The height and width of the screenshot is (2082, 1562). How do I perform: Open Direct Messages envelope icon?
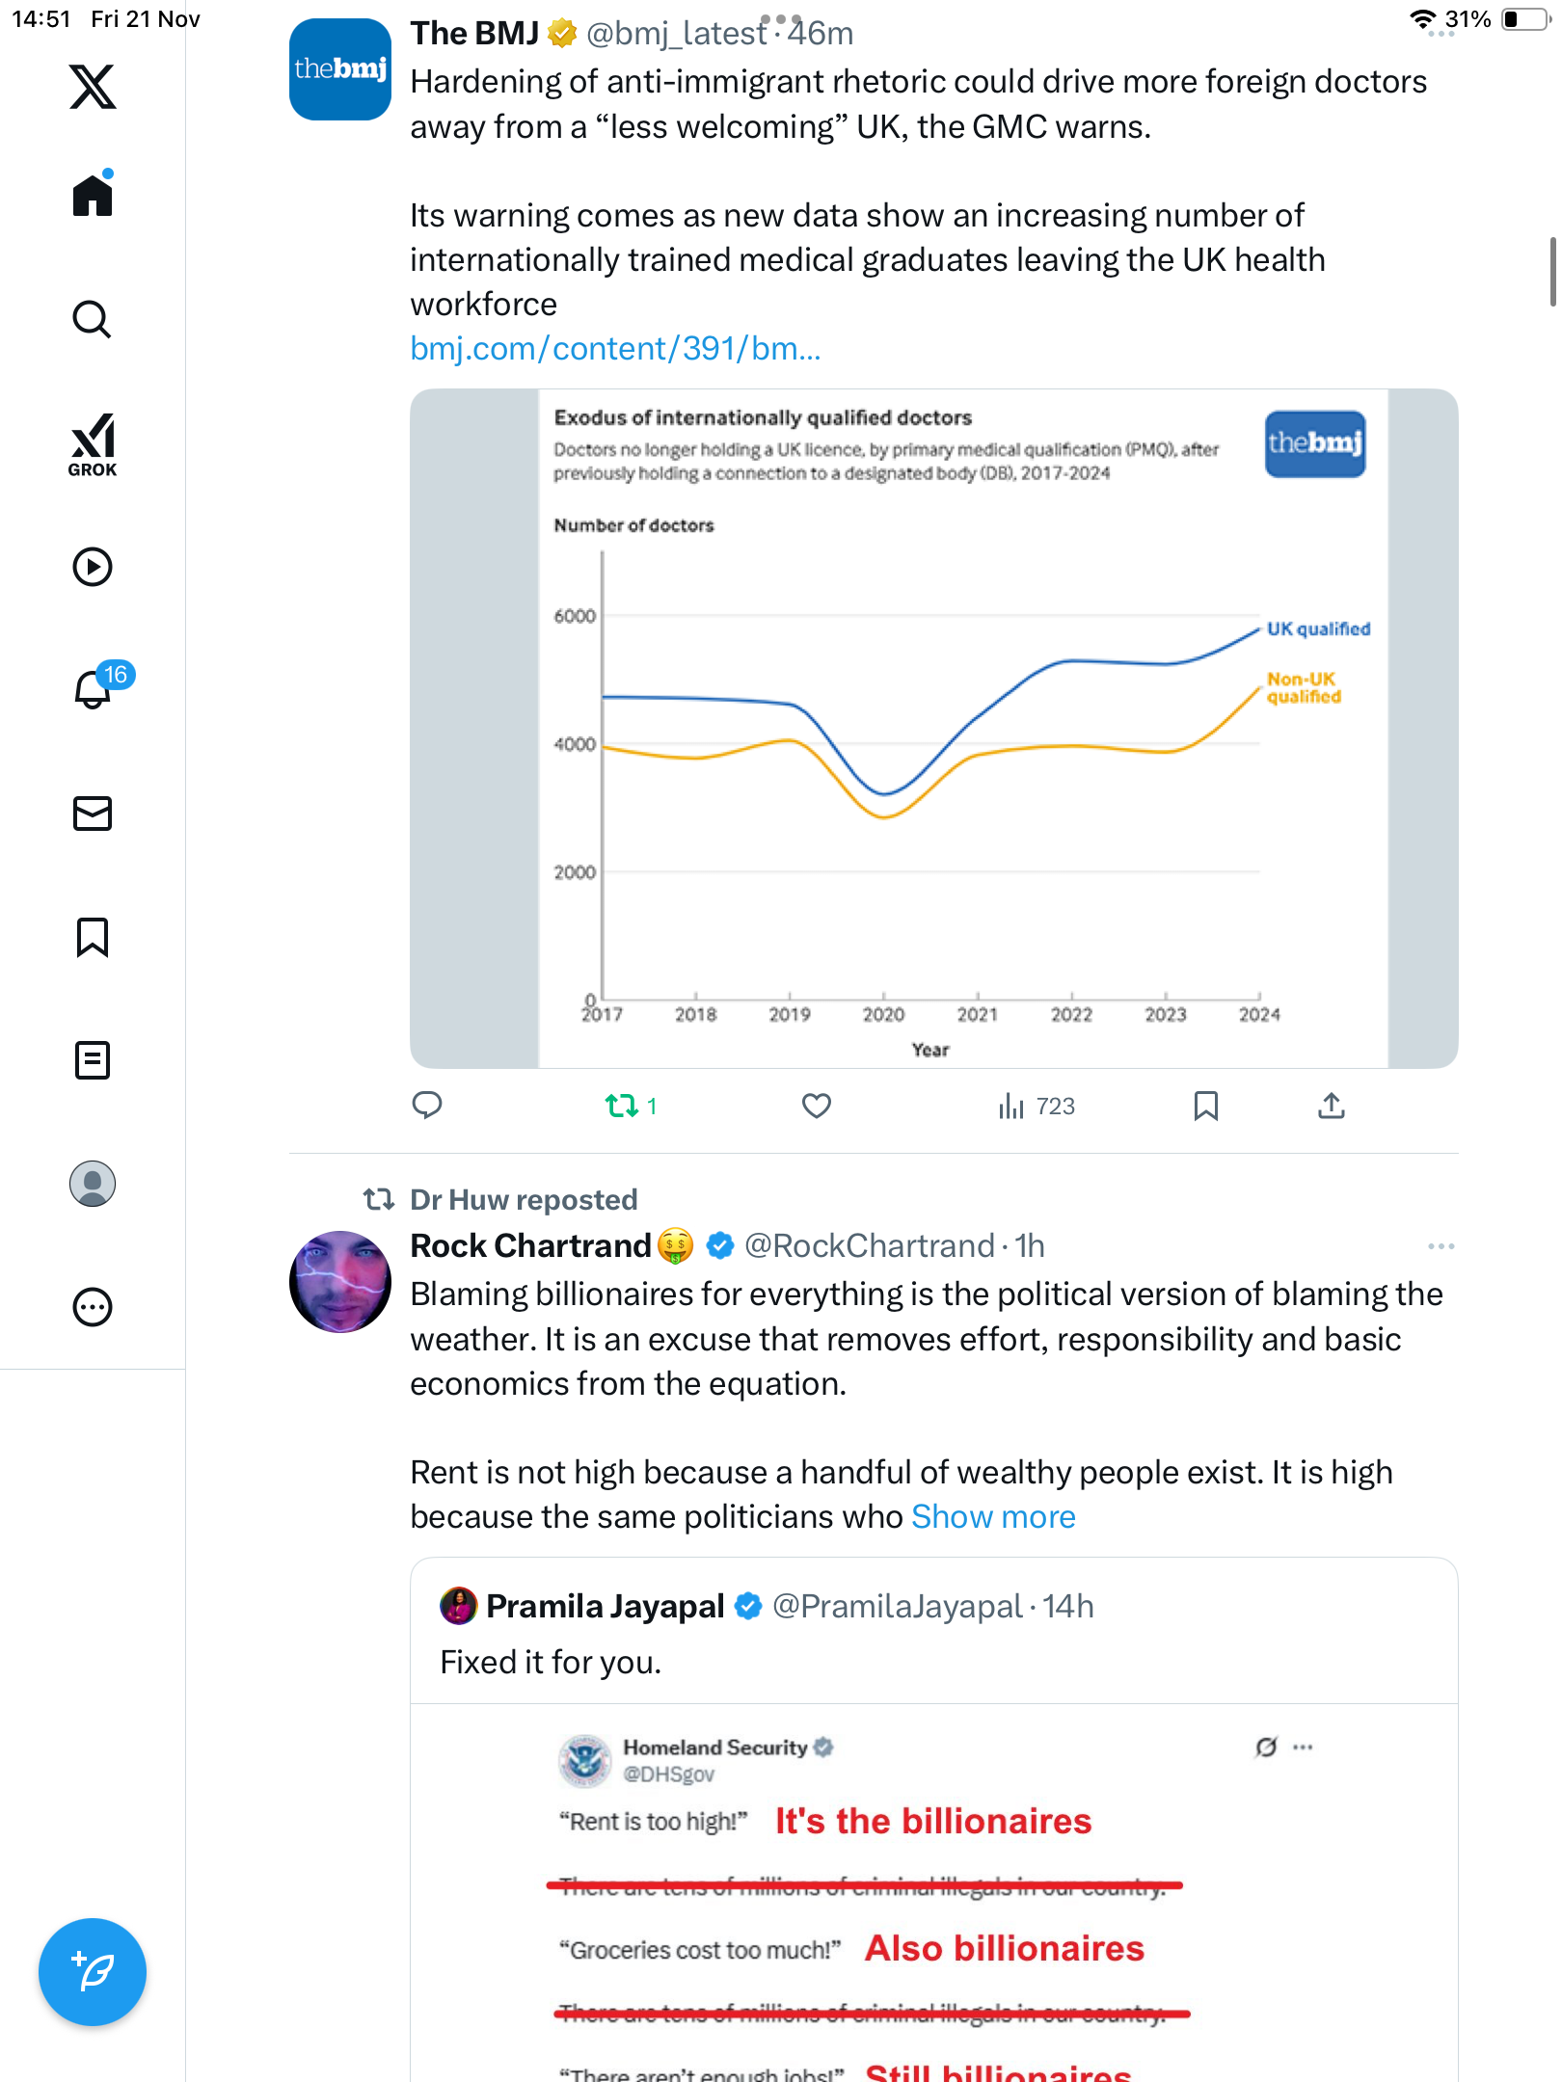pos(93,814)
